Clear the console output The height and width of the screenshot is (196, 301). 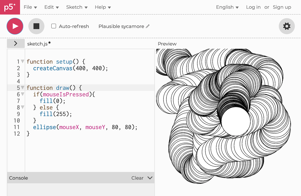pyautogui.click(x=137, y=178)
